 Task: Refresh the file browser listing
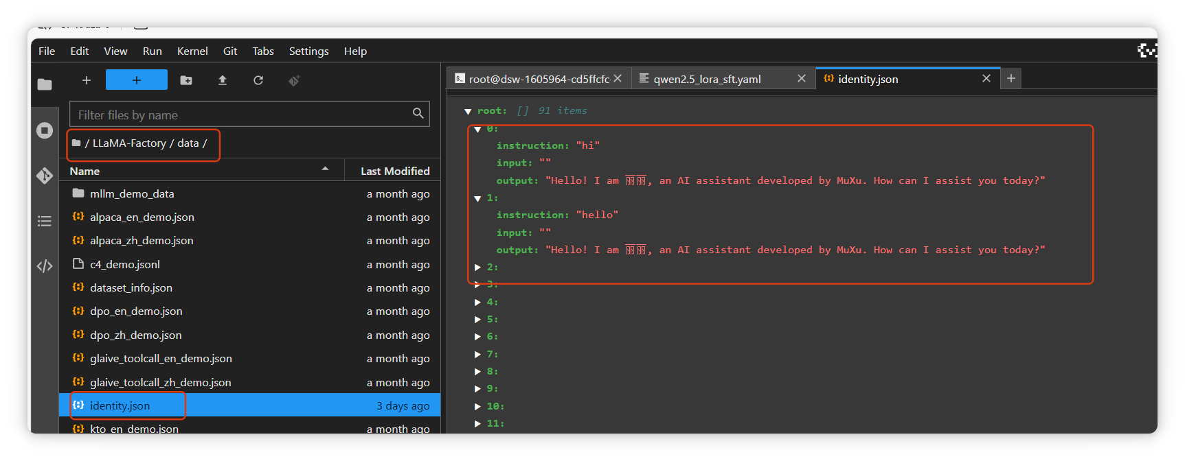(258, 80)
